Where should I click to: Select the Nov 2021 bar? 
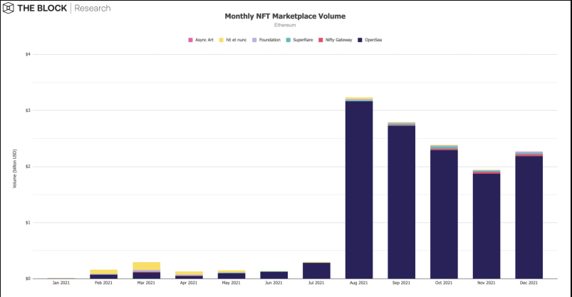tap(487, 224)
